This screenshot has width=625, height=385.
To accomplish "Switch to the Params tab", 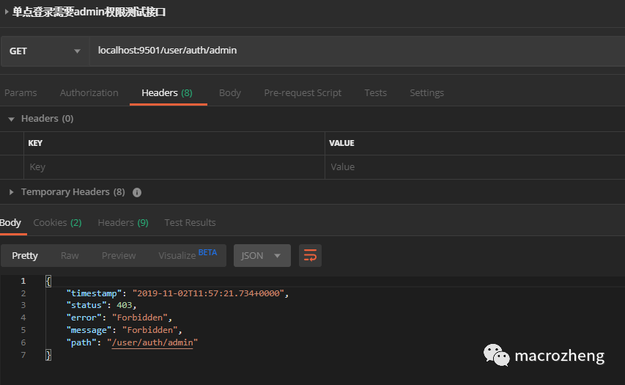I will (x=21, y=93).
